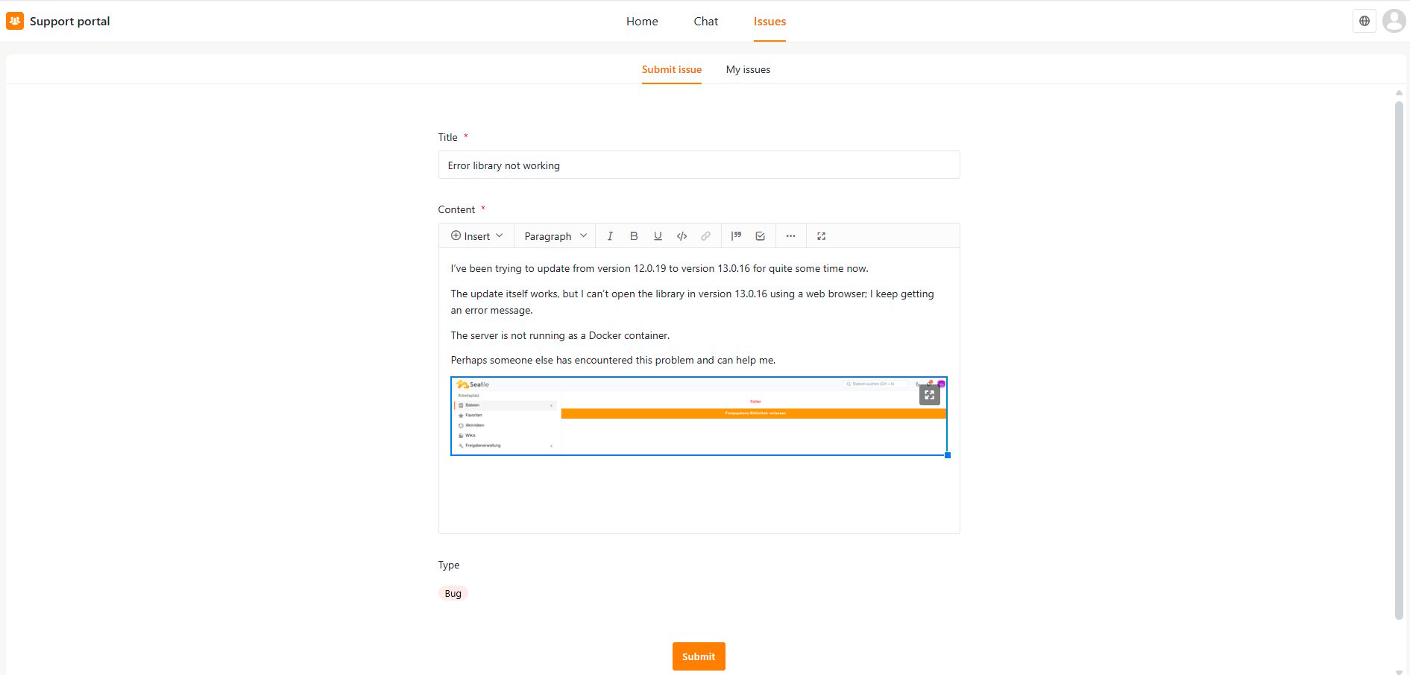Screen dimensions: 1410x675
Task: Expand the editor to full screen
Action: (821, 236)
